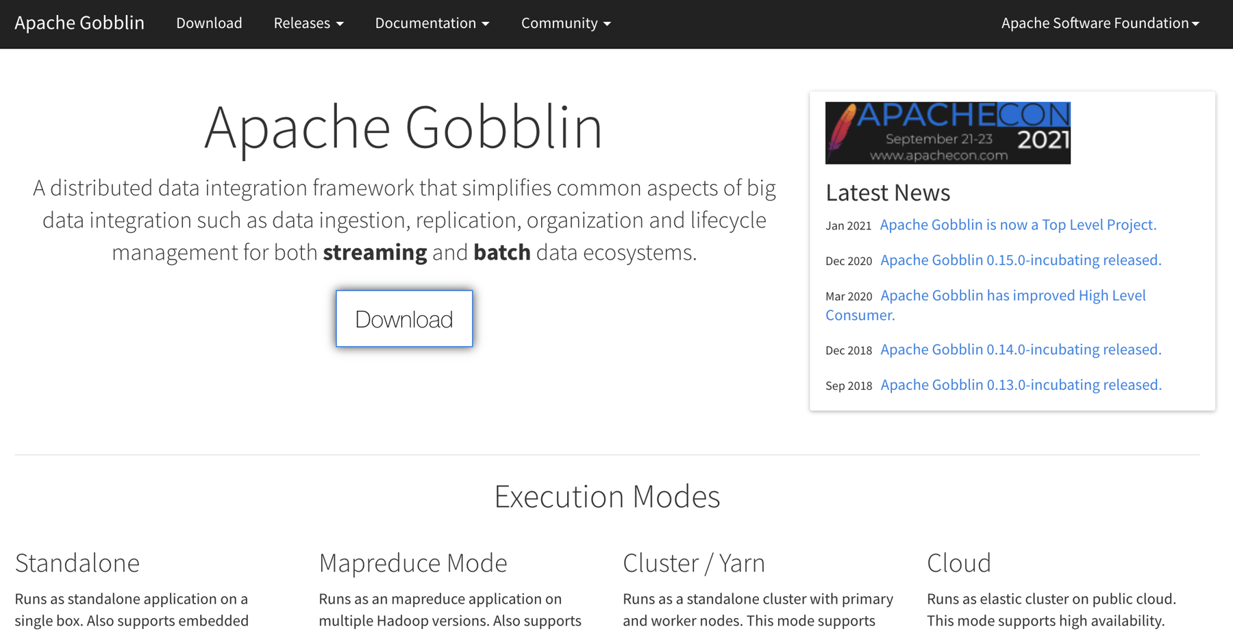Click the Apache Gobblin brand logo text

pyautogui.click(x=79, y=23)
